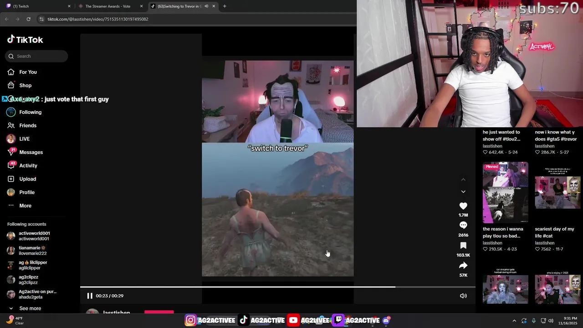Viewport: 583px width, 328px height.
Task: Open site information icon in address bar
Action: [x=41, y=19]
